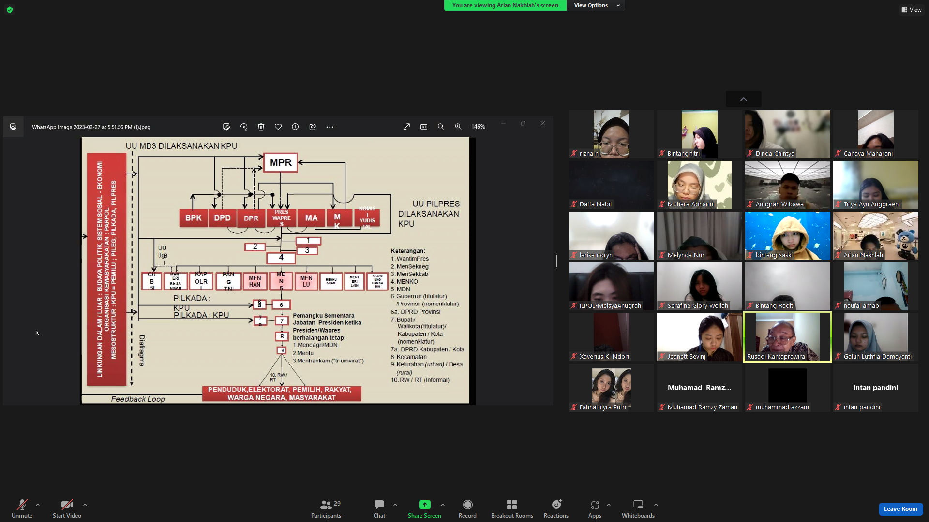Start the camera video
The height and width of the screenshot is (522, 929).
67,508
